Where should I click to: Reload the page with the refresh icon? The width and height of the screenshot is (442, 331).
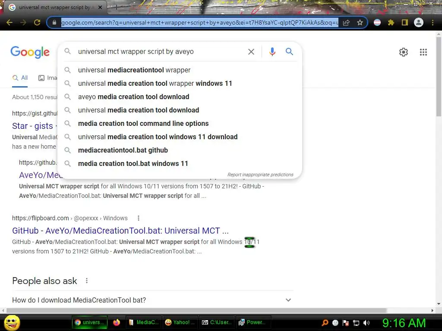37,22
